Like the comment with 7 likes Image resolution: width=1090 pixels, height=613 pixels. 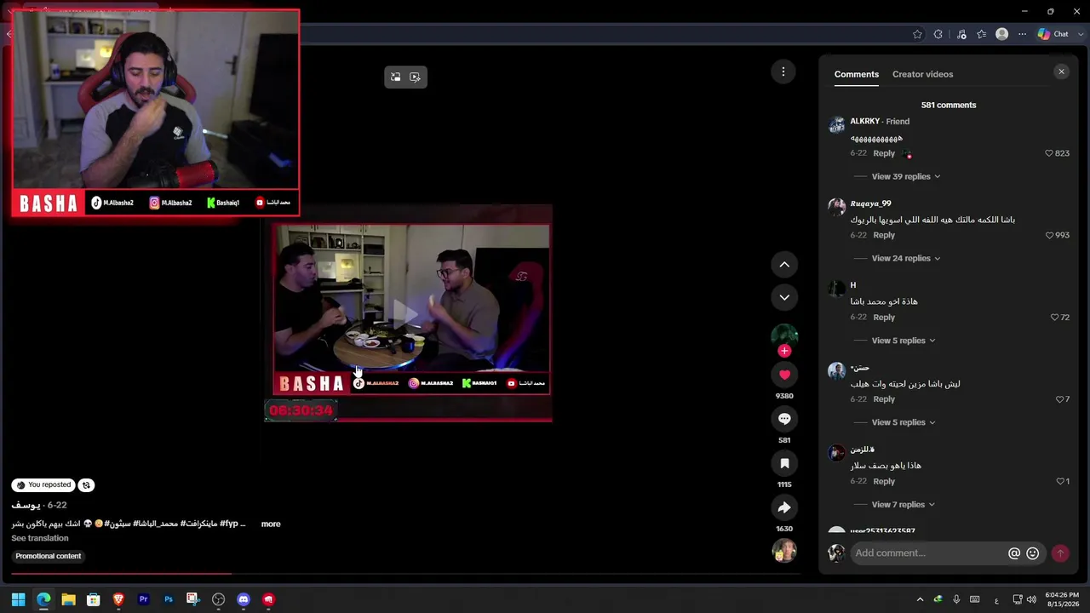click(1059, 399)
